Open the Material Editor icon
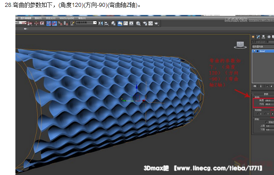This screenshot has width=274, height=175. pyautogui.click(x=138, y=23)
